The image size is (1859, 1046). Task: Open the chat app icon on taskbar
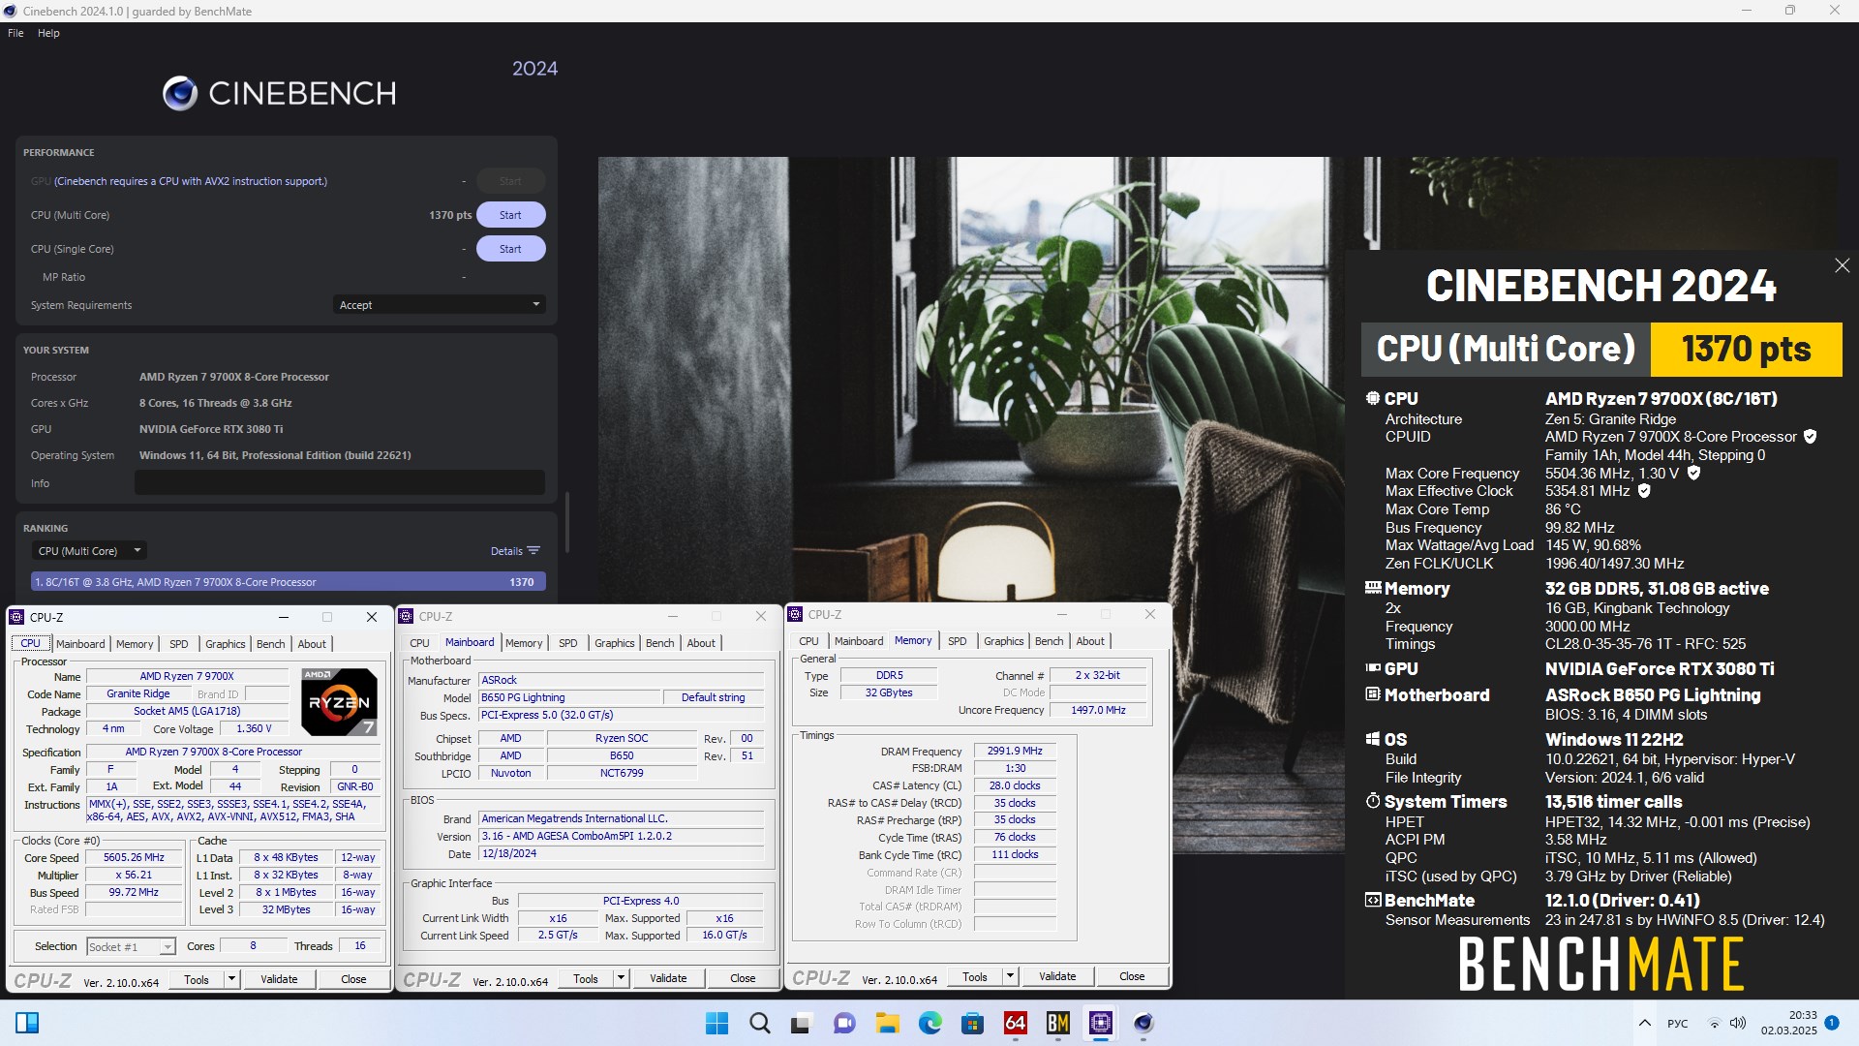tap(844, 1023)
